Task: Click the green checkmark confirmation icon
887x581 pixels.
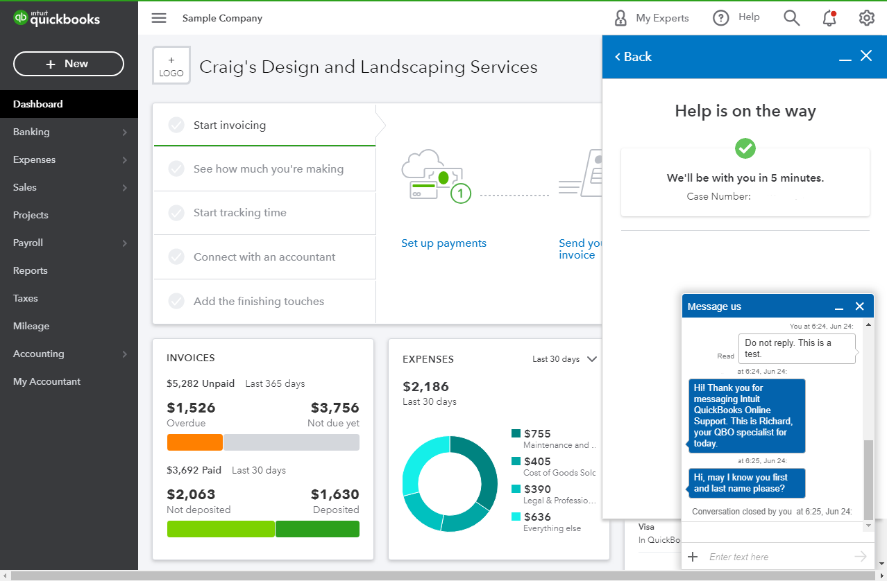Action: click(x=745, y=148)
